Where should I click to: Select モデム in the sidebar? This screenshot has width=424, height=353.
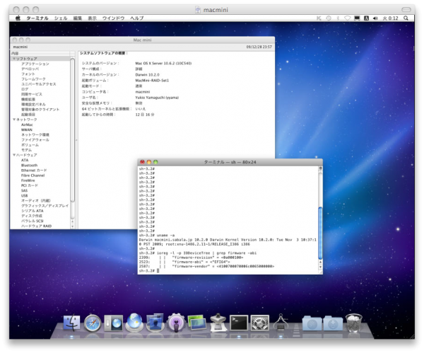tap(27, 150)
